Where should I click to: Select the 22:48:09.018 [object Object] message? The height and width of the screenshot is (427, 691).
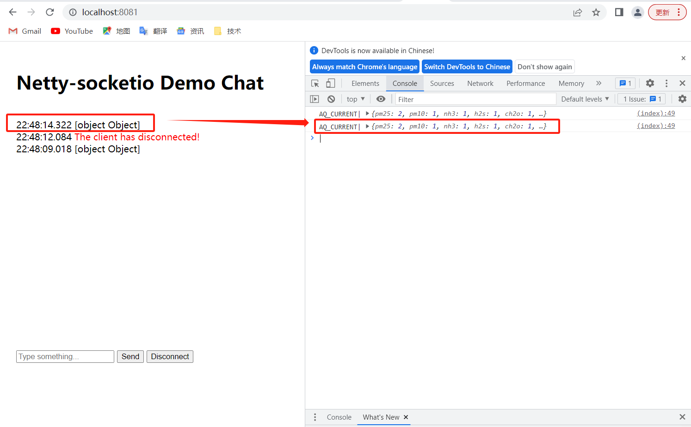(x=78, y=149)
